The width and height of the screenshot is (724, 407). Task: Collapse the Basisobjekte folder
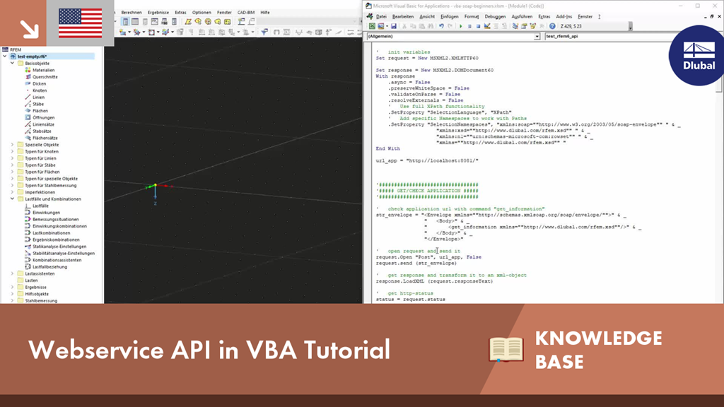click(x=13, y=63)
